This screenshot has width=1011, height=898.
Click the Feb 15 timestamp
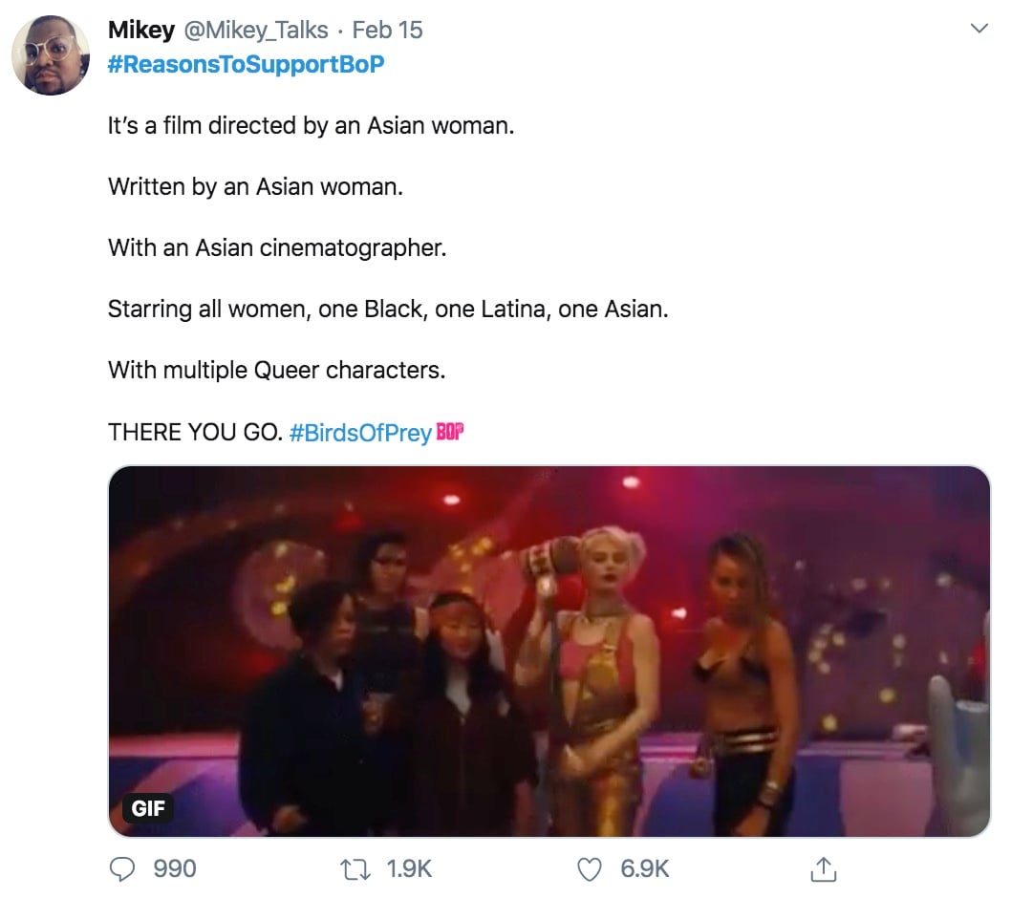[x=387, y=30]
